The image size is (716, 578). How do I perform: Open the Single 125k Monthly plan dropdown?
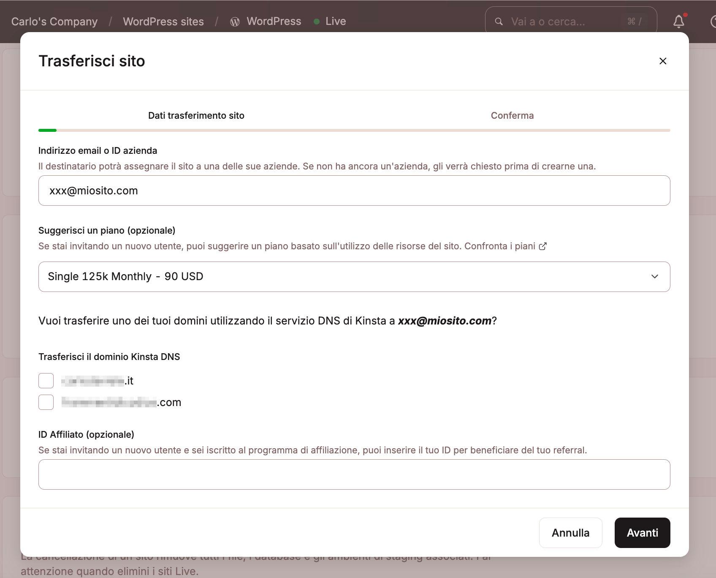pyautogui.click(x=354, y=277)
